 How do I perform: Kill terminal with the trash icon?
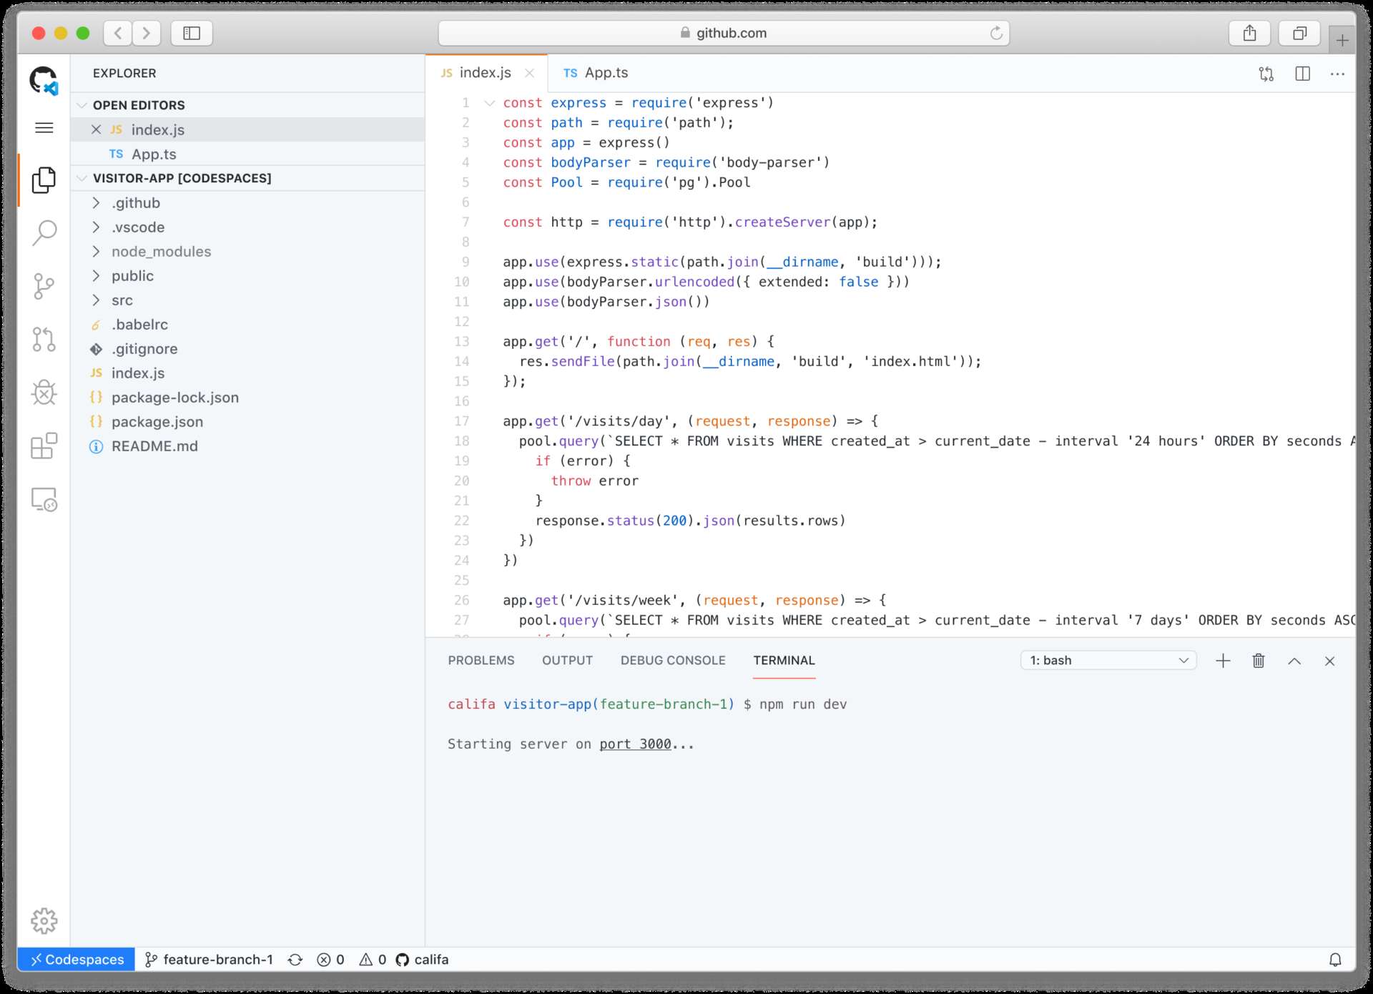1259,661
